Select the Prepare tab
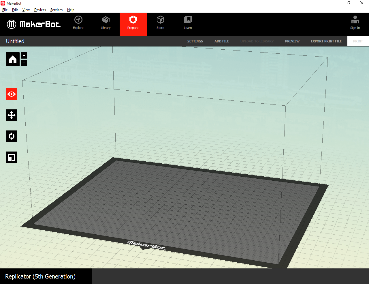 click(x=133, y=24)
